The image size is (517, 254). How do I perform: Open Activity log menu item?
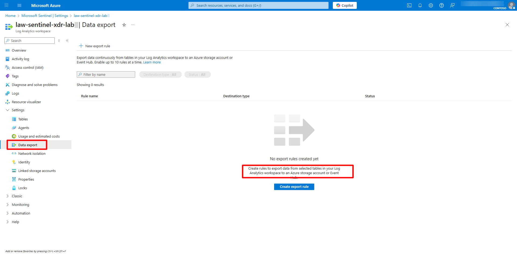20,59
